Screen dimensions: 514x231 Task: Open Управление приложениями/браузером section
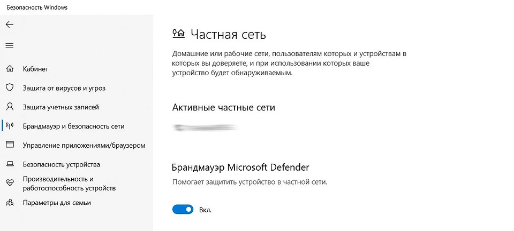click(84, 146)
